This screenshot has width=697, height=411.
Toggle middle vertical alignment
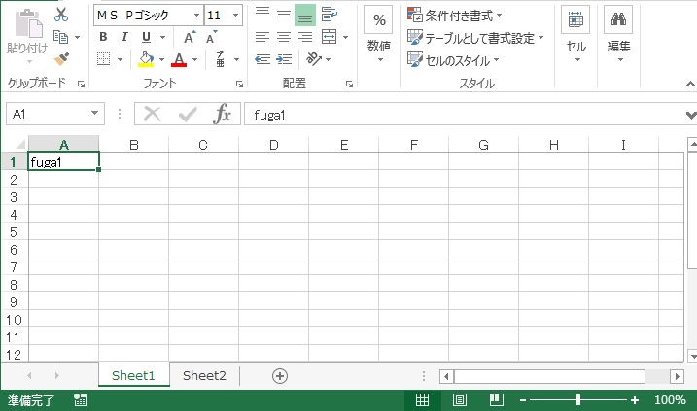click(x=284, y=15)
